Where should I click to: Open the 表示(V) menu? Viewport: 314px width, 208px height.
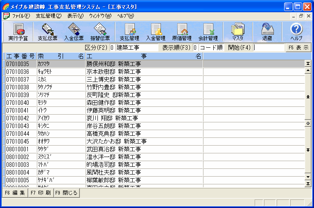tap(75, 16)
